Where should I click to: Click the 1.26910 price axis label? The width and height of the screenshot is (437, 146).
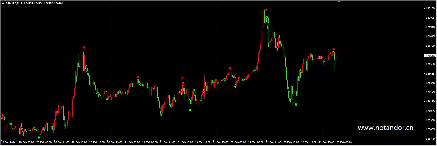pyautogui.click(x=430, y=27)
